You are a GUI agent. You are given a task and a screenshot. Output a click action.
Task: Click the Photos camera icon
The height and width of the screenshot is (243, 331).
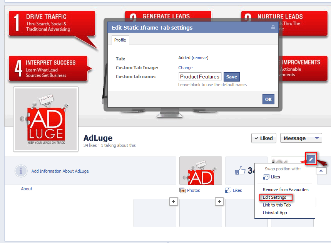[182, 190]
